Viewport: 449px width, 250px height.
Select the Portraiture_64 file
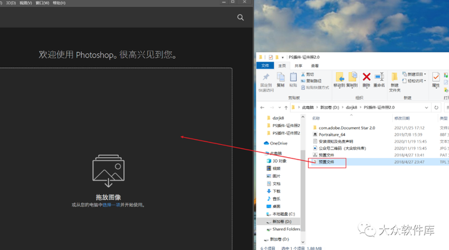[332, 135]
